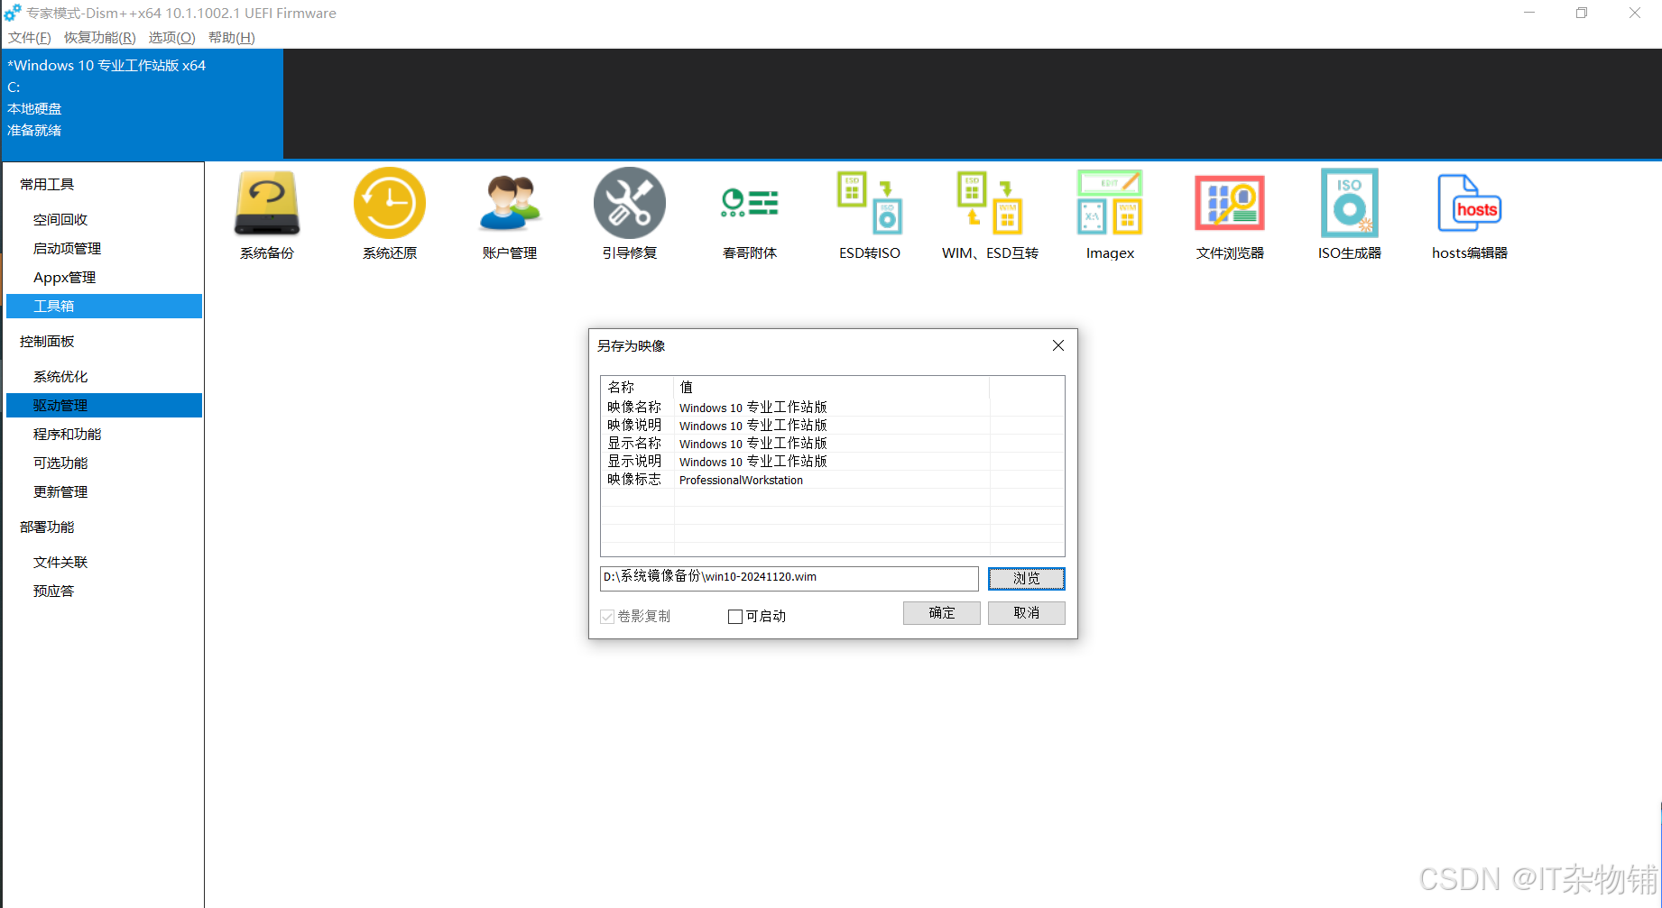The width and height of the screenshot is (1662, 908).
Task: Open the 帮助(H) menu
Action: click(x=232, y=38)
